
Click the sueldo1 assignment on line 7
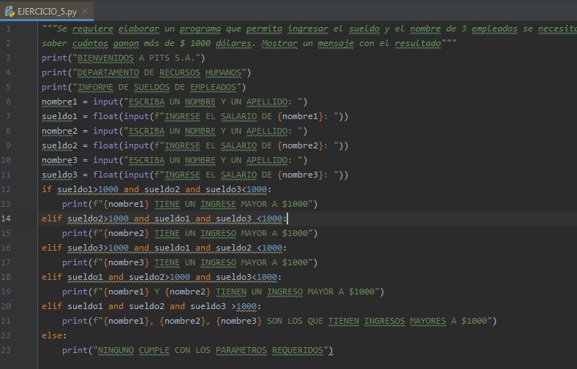pyautogui.click(x=195, y=116)
